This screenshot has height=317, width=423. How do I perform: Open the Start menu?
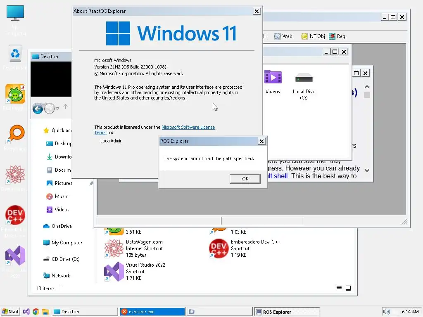(x=10, y=312)
